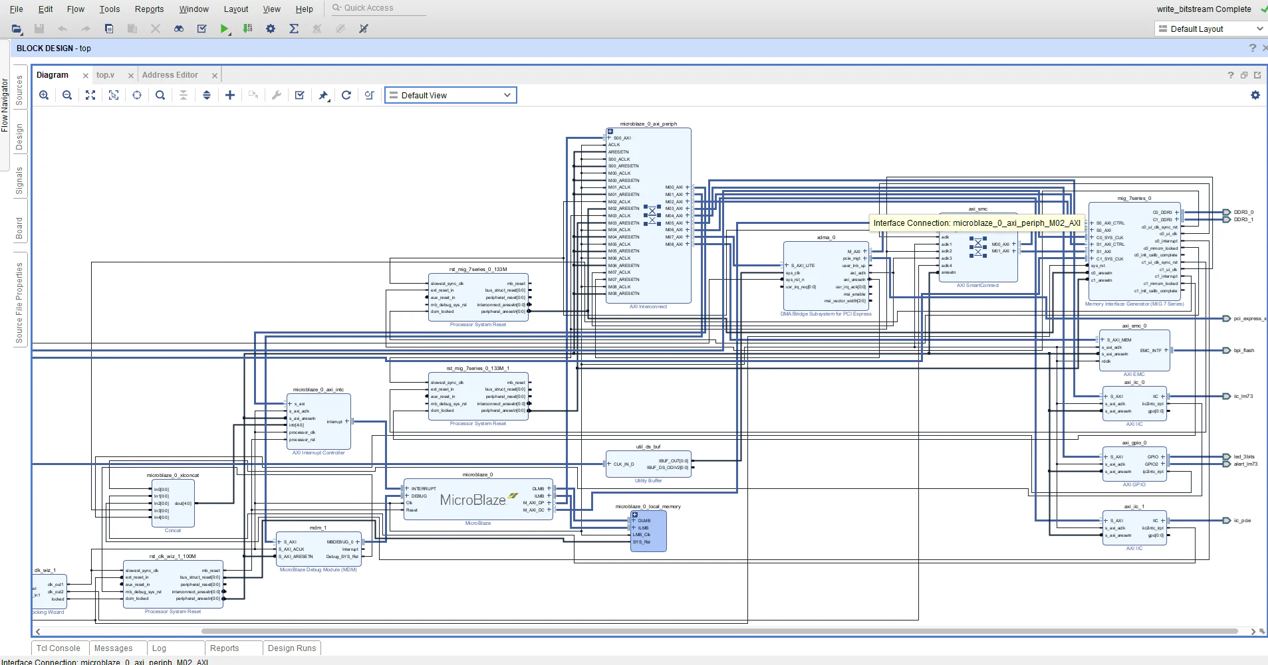The height and width of the screenshot is (665, 1268).
Task: Click the Add IP plus icon
Action: click(x=230, y=95)
